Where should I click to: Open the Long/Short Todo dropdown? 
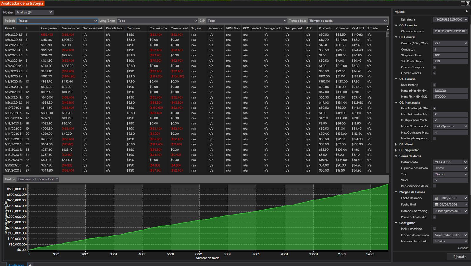point(157,21)
